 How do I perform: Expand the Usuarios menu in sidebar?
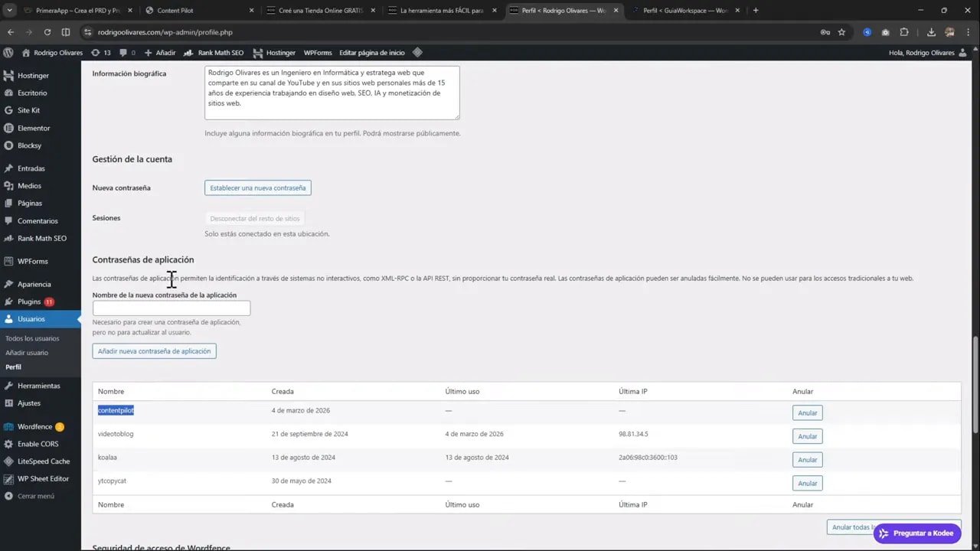click(x=31, y=318)
